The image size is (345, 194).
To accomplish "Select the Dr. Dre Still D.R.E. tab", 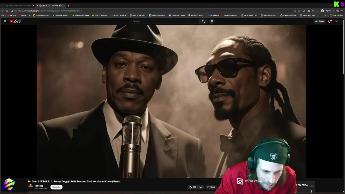I will click(x=51, y=6).
